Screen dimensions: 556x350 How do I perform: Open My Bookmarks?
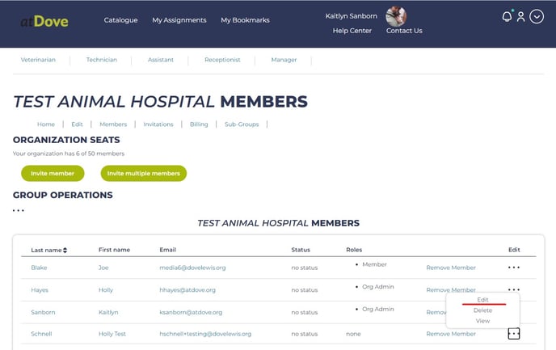245,20
